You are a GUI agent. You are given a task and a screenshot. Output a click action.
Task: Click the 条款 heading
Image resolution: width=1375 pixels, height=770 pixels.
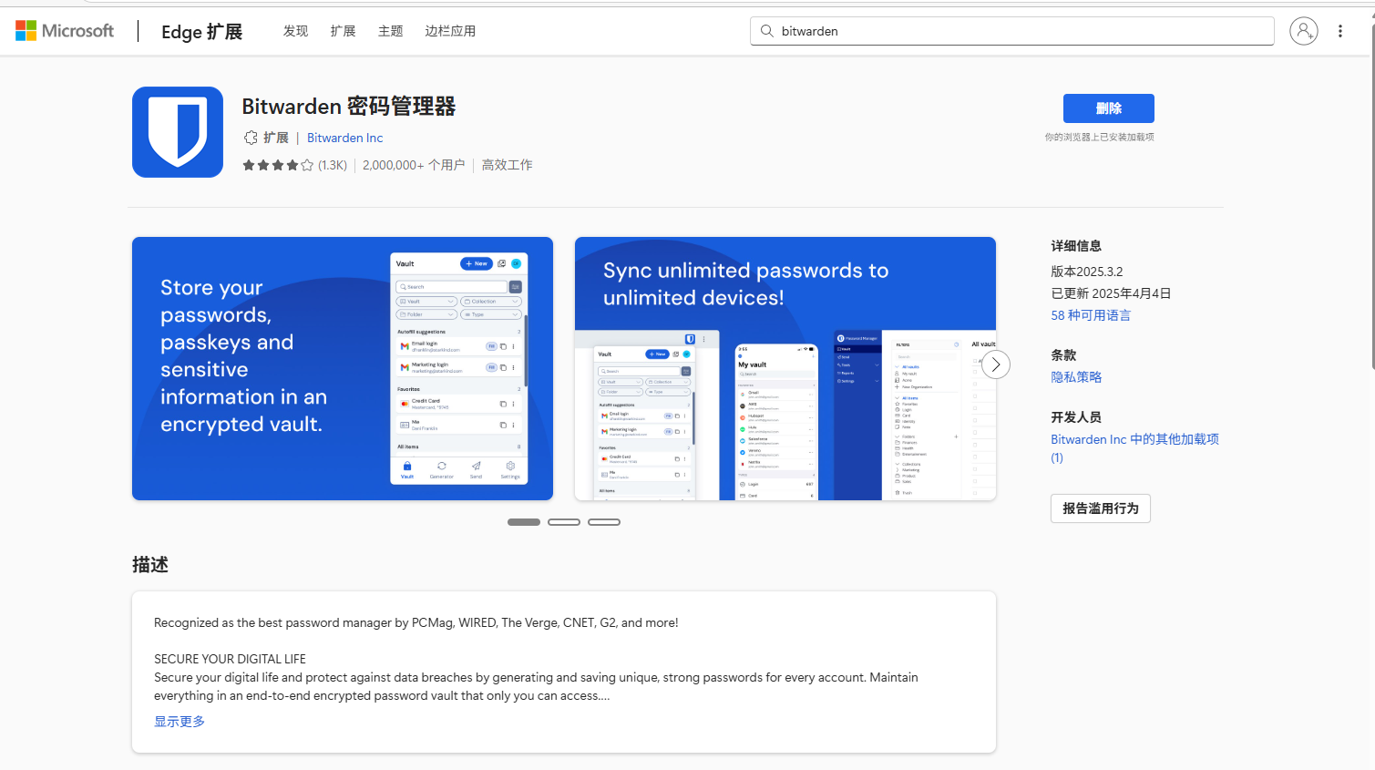click(x=1063, y=355)
